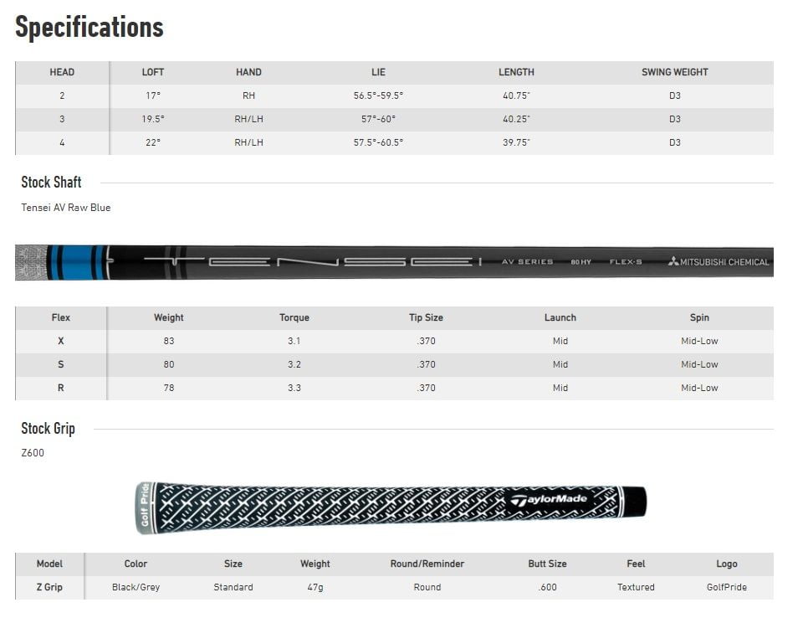The image size is (803, 618).
Task: Select the Black/Grey color cell
Action: [136, 587]
